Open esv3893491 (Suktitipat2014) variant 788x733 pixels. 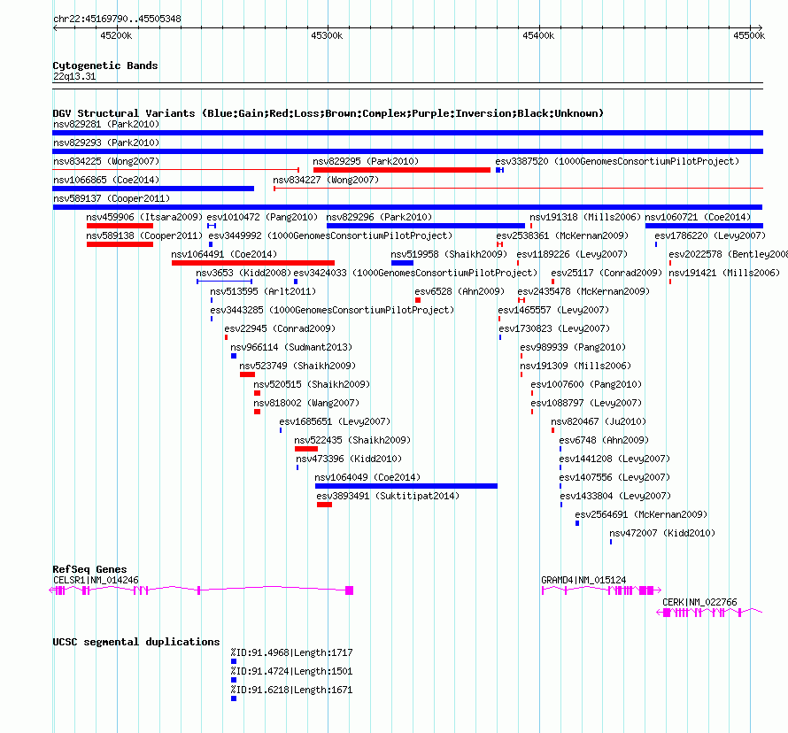[x=388, y=496]
